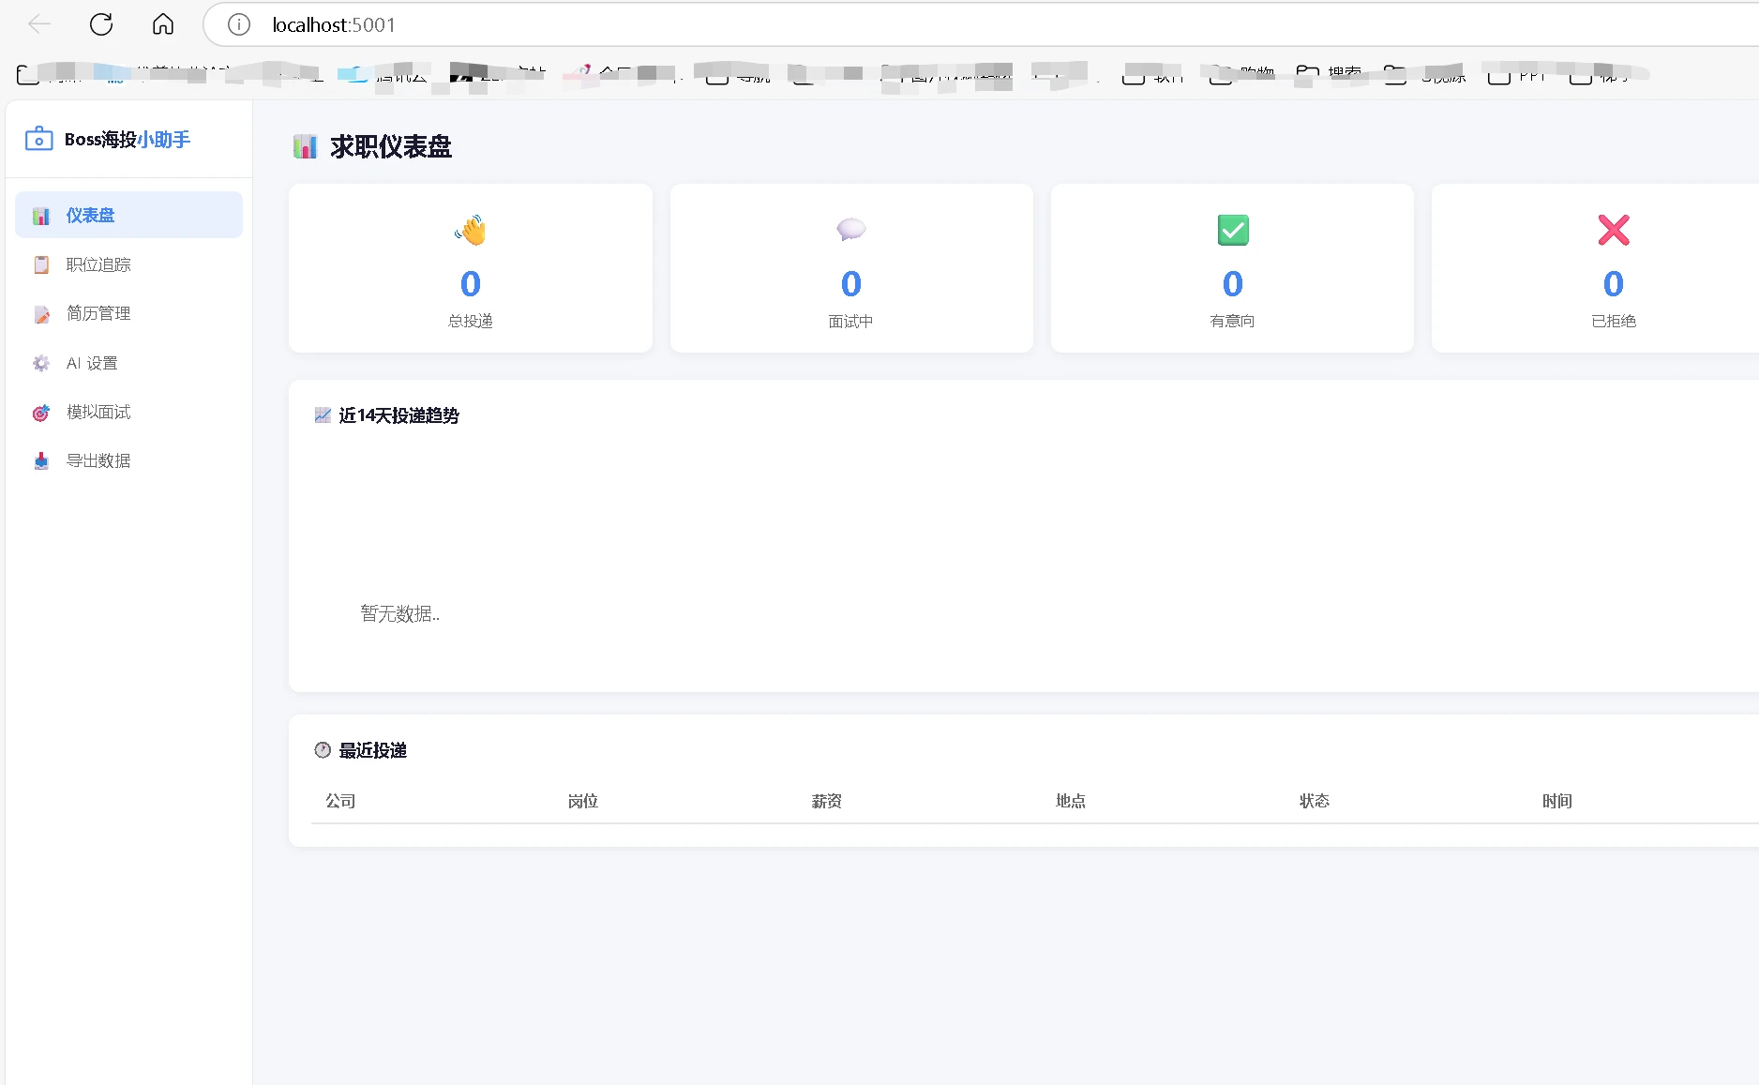Click the speech bubble icon on 面试中 card
The height and width of the screenshot is (1085, 1759).
[851, 230]
